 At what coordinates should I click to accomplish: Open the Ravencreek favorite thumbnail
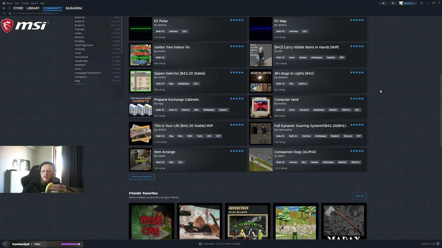click(248, 221)
